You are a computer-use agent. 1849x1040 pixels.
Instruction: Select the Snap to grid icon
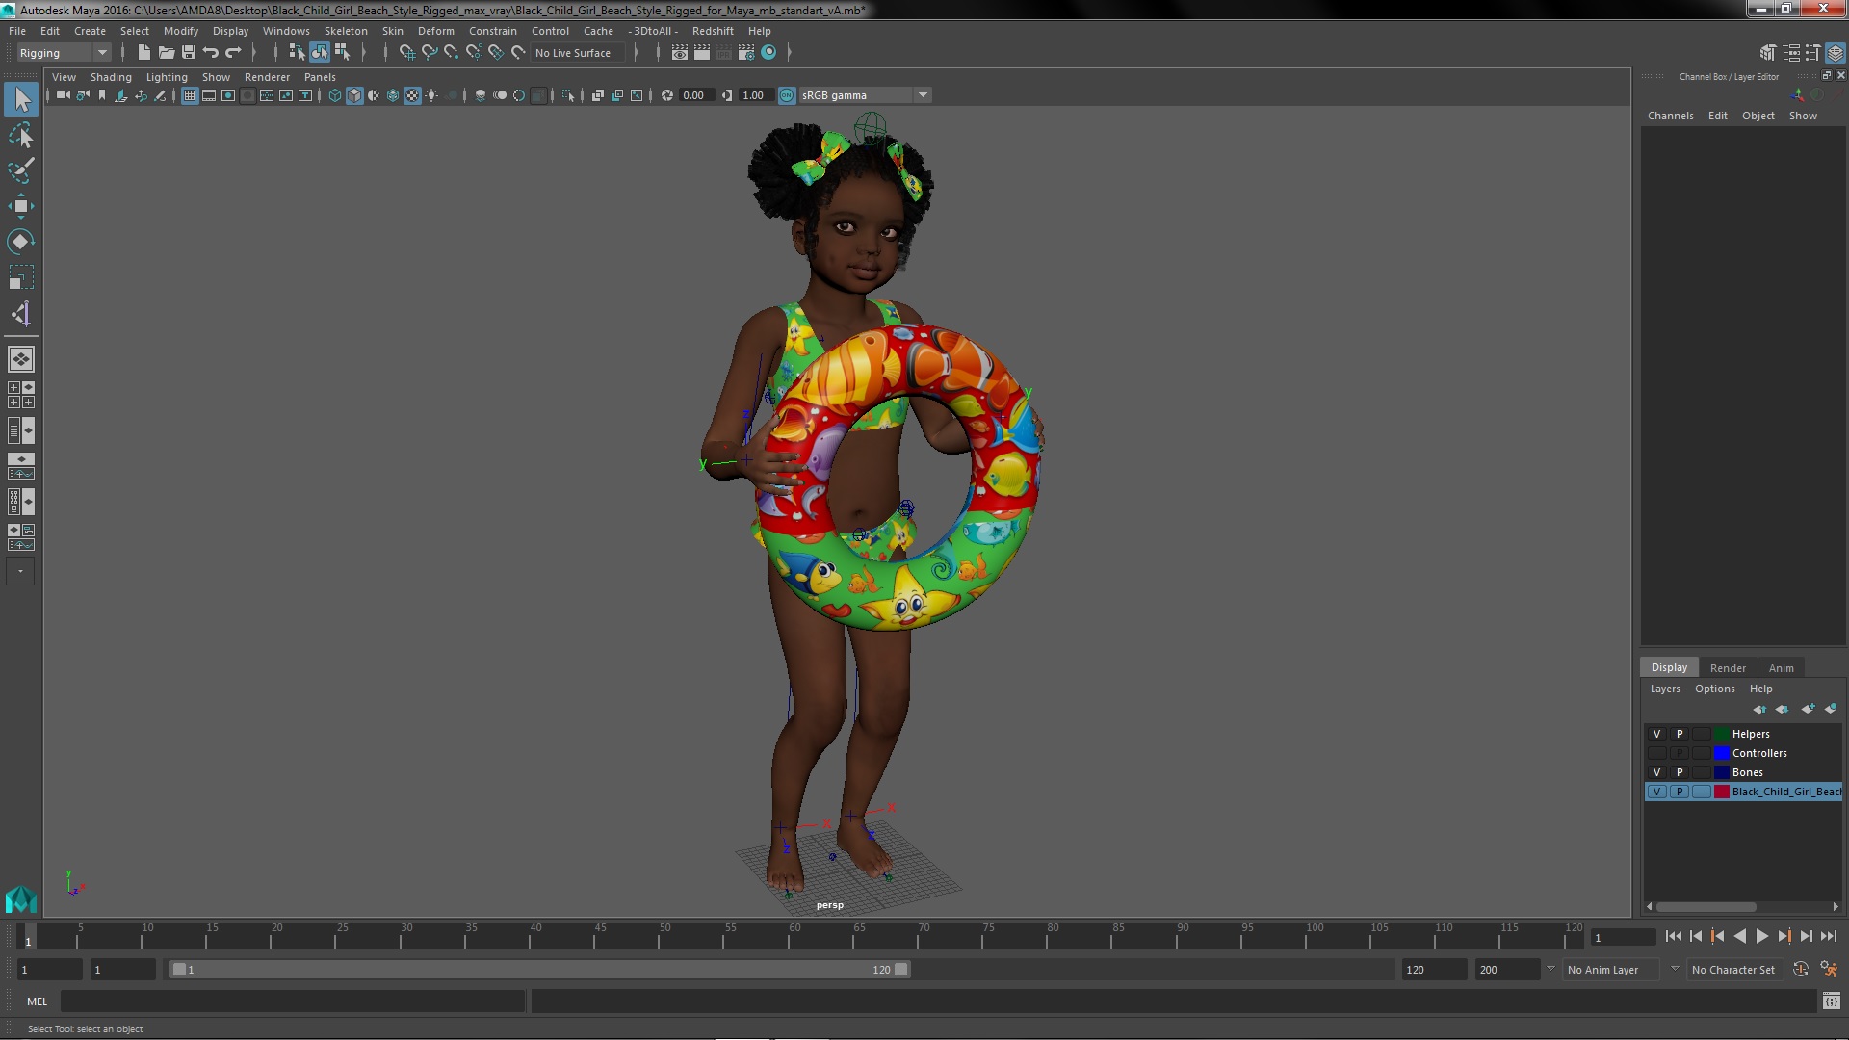[405, 52]
